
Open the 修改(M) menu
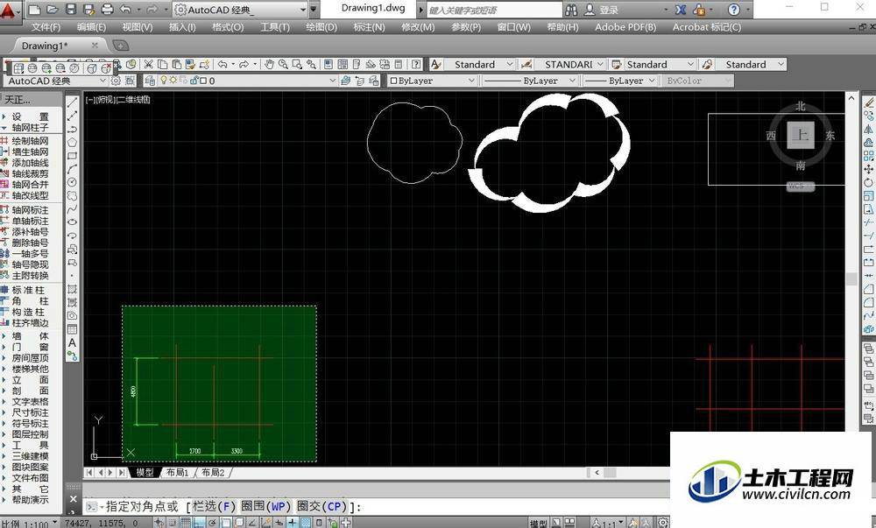(x=418, y=27)
